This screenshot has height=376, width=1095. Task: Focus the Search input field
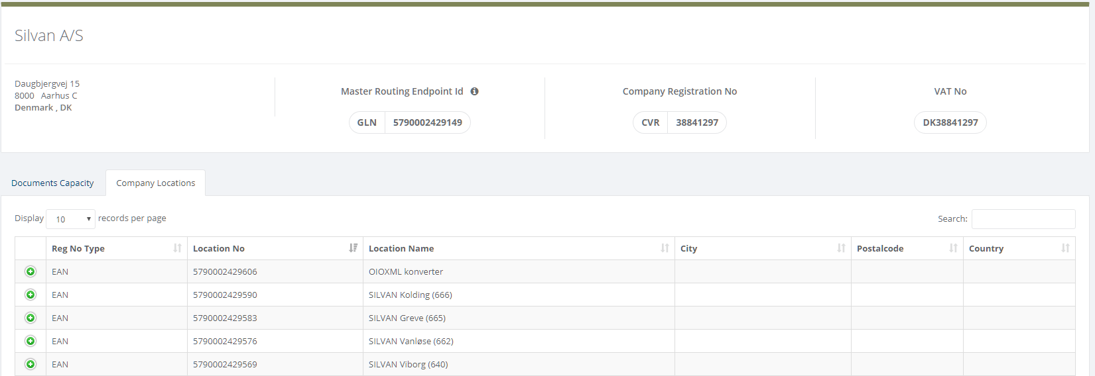1023,219
